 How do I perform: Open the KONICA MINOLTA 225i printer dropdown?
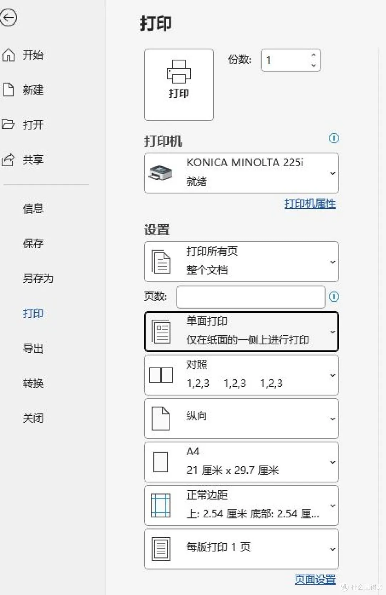[x=241, y=173]
